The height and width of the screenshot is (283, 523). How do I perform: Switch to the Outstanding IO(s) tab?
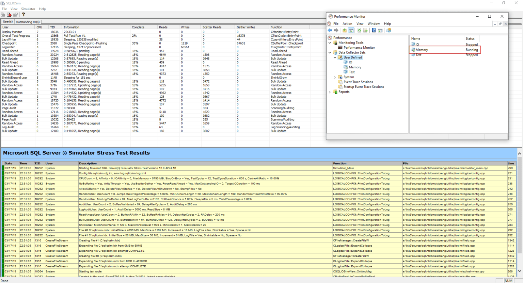27,21
